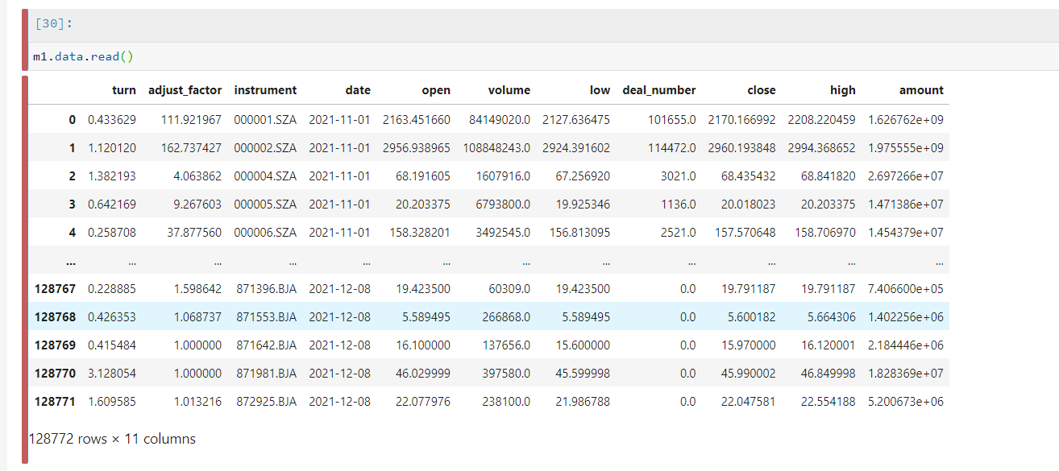Click the close column header
This screenshot has height=471, width=1059.
point(762,90)
